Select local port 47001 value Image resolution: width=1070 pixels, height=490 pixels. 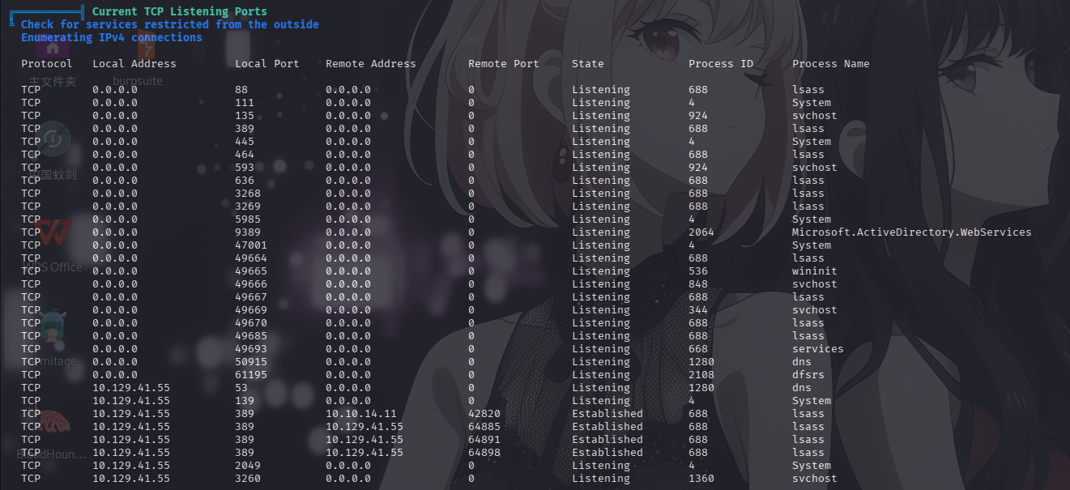tap(251, 245)
